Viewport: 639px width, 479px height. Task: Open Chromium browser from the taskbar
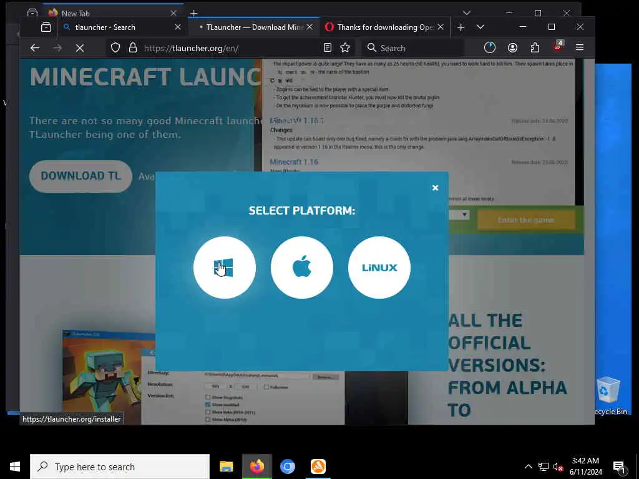(x=287, y=467)
